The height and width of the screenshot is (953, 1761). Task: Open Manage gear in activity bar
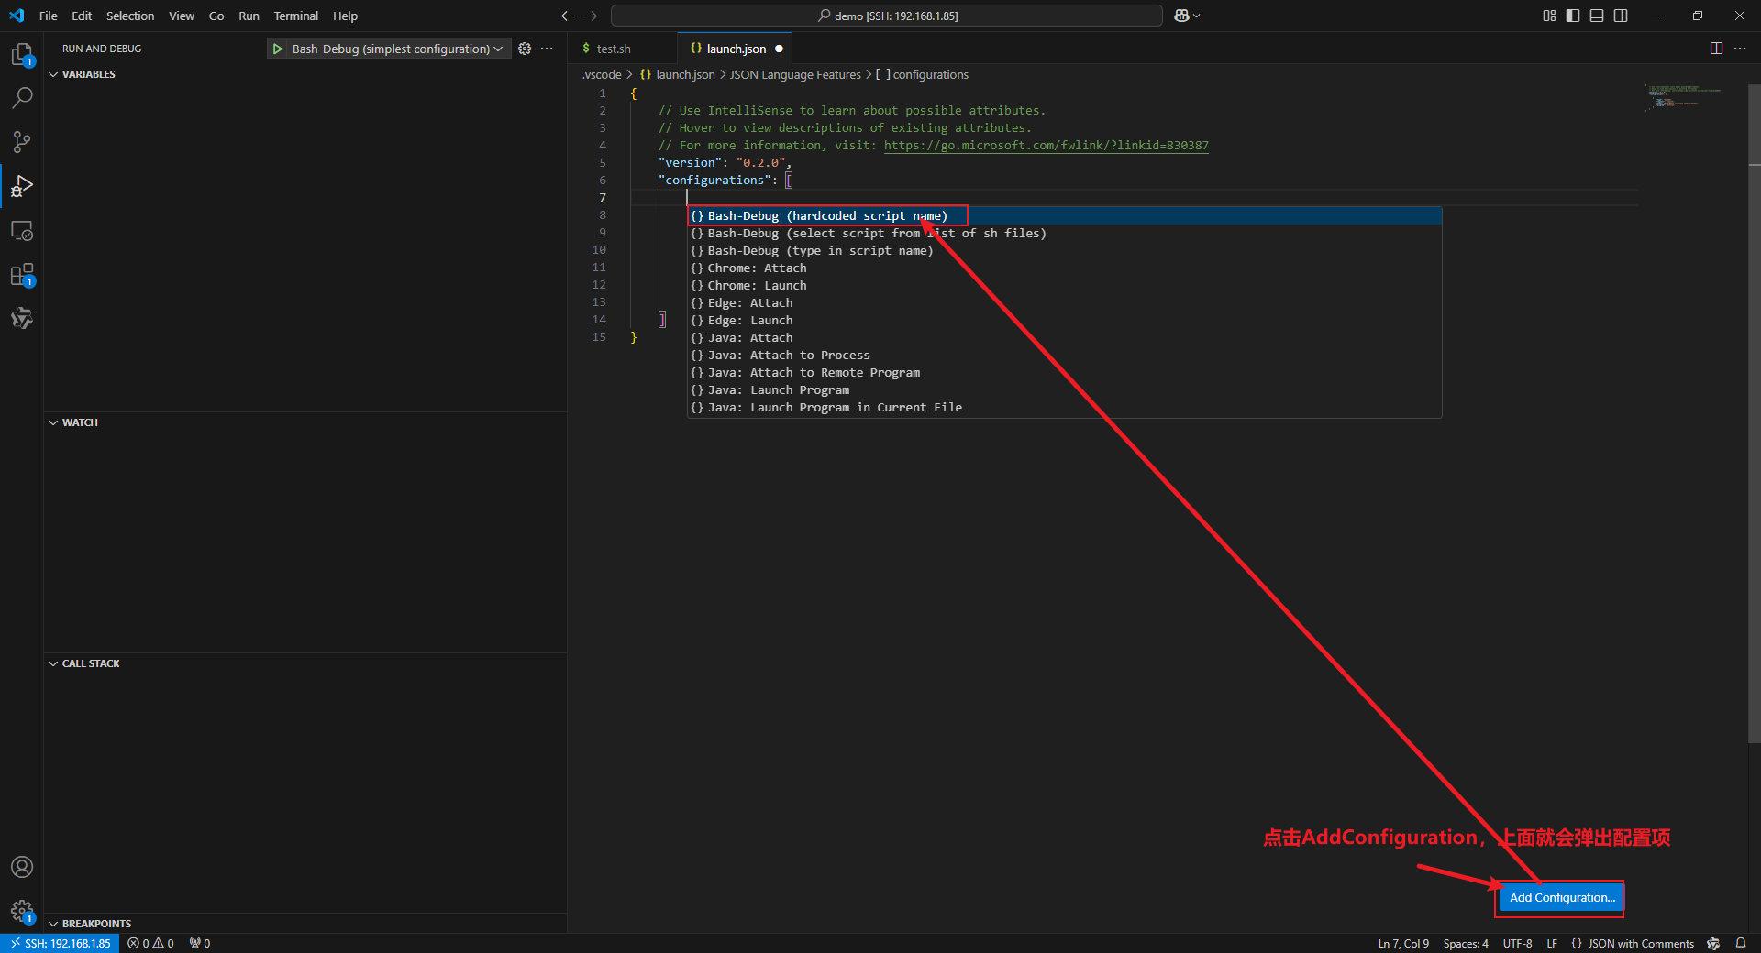(22, 911)
